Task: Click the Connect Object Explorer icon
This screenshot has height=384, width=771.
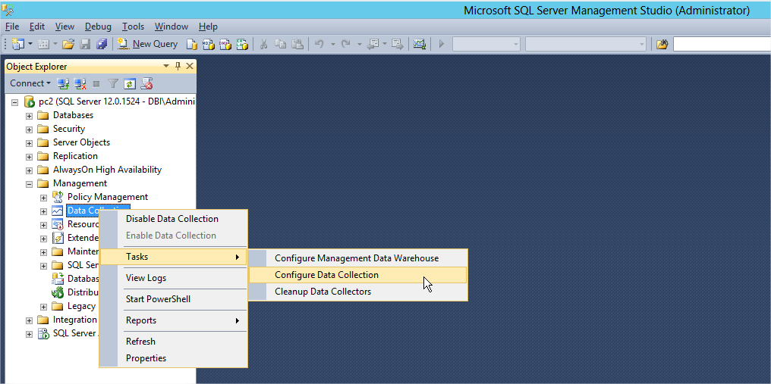Action: [x=62, y=83]
